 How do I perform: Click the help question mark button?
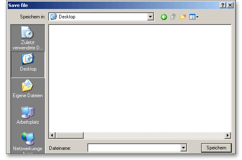222,5
